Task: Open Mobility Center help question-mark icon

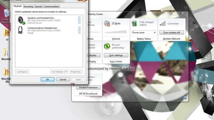Action: (x=185, y=98)
